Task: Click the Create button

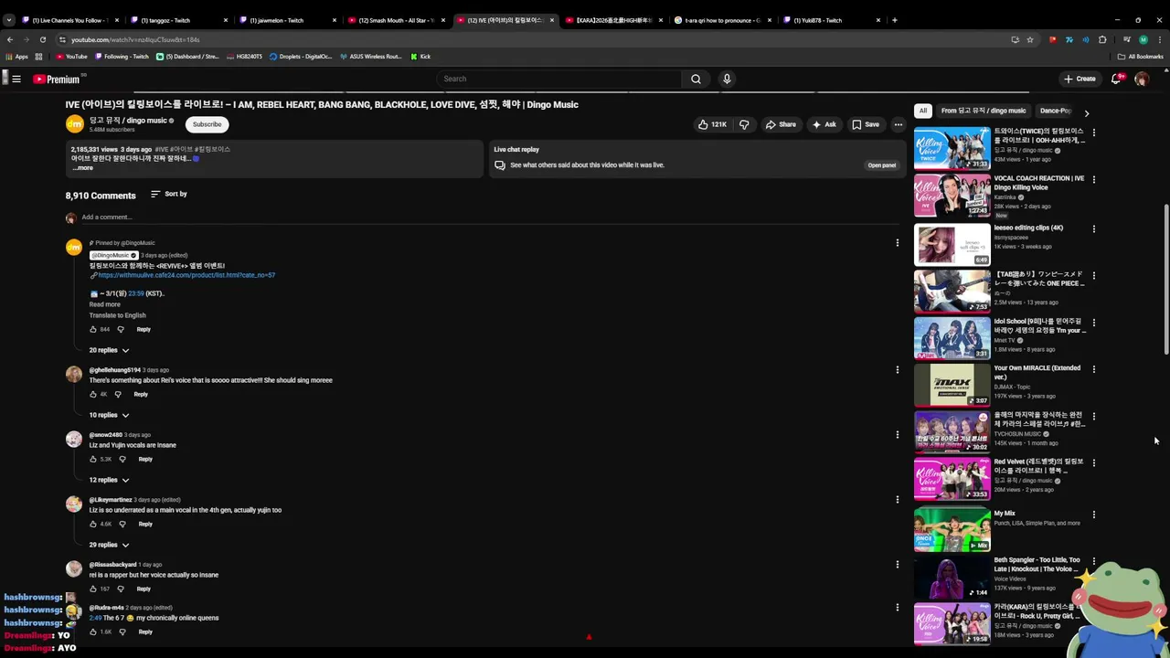Action: [x=1080, y=79]
